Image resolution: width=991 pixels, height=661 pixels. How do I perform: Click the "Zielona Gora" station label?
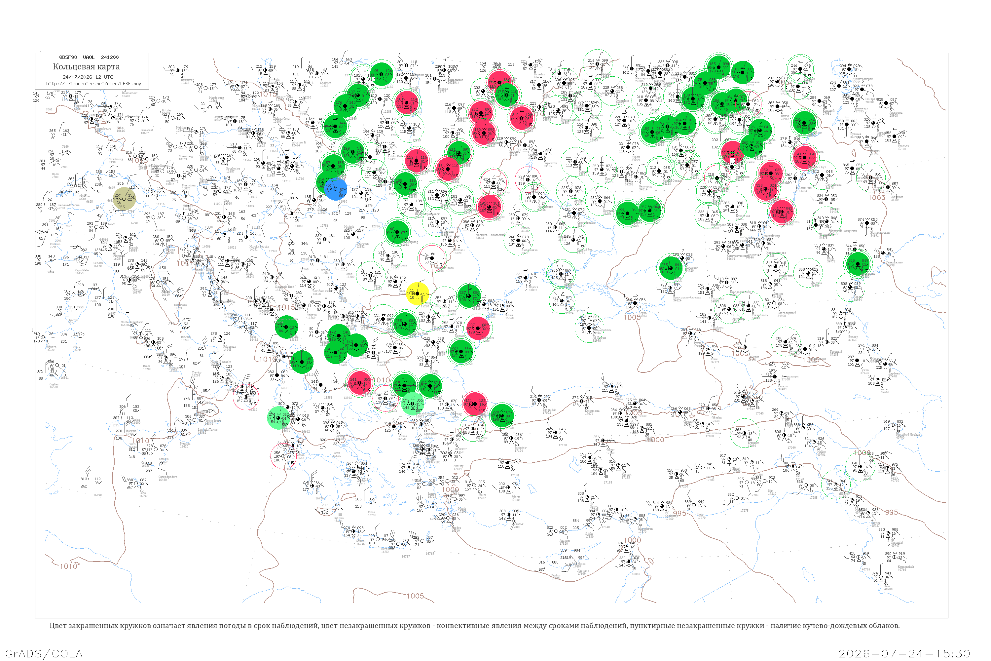(x=281, y=118)
